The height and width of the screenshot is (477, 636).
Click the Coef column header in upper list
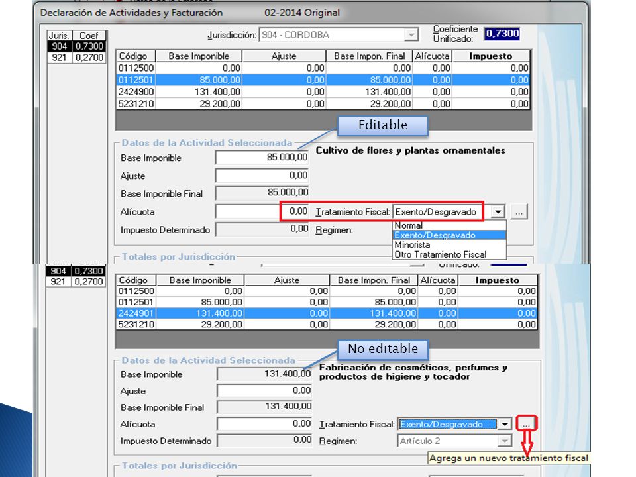click(89, 36)
